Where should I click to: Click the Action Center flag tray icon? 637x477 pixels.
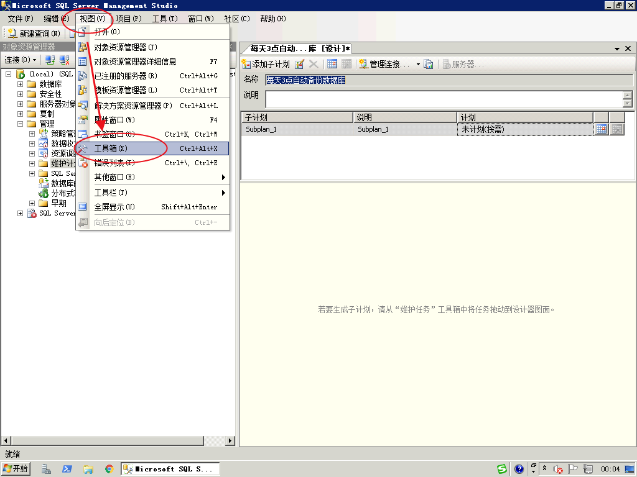point(572,470)
